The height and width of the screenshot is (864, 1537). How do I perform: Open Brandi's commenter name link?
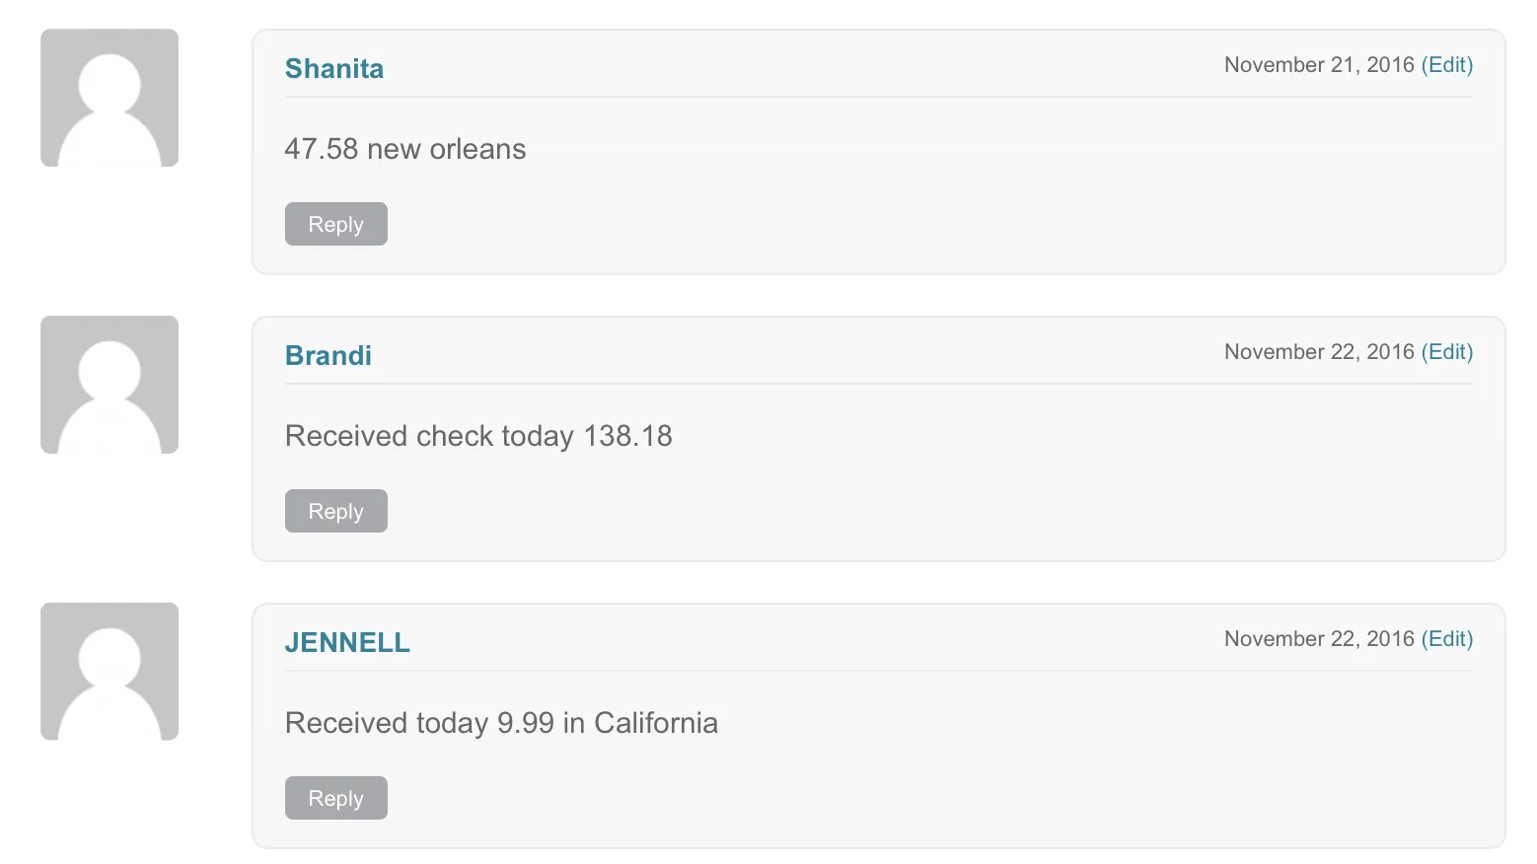click(328, 355)
